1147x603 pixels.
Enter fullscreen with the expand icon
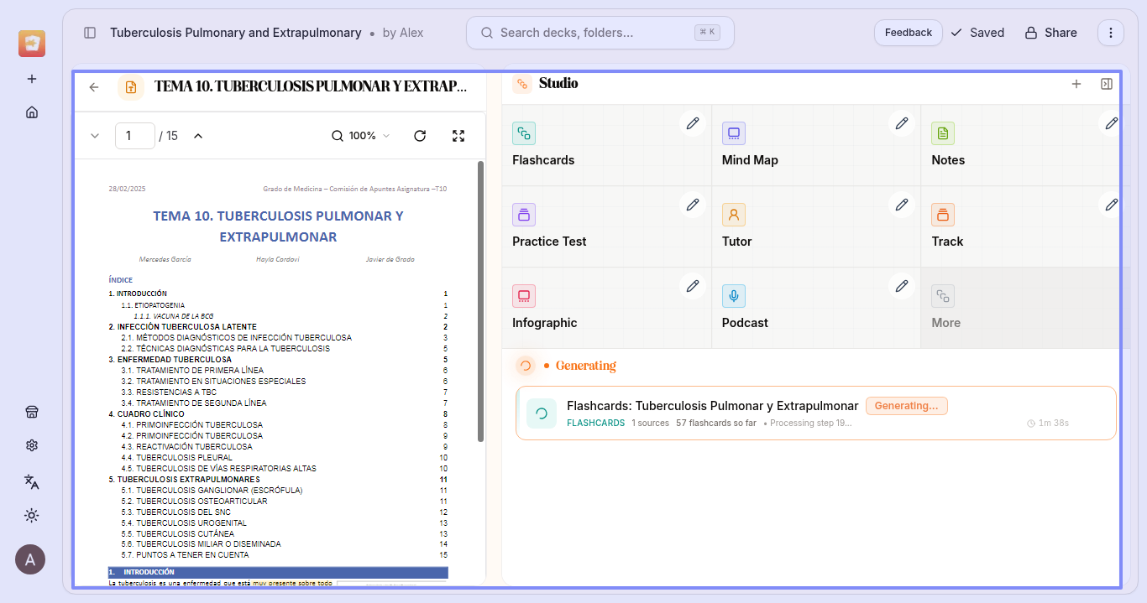tap(458, 136)
